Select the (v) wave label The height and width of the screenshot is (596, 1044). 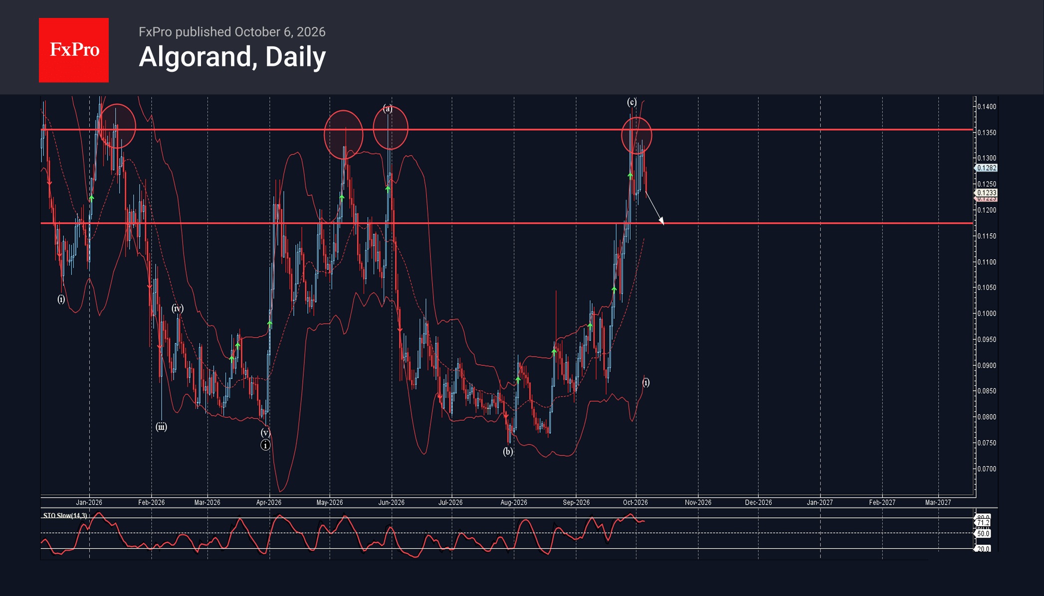(x=265, y=433)
